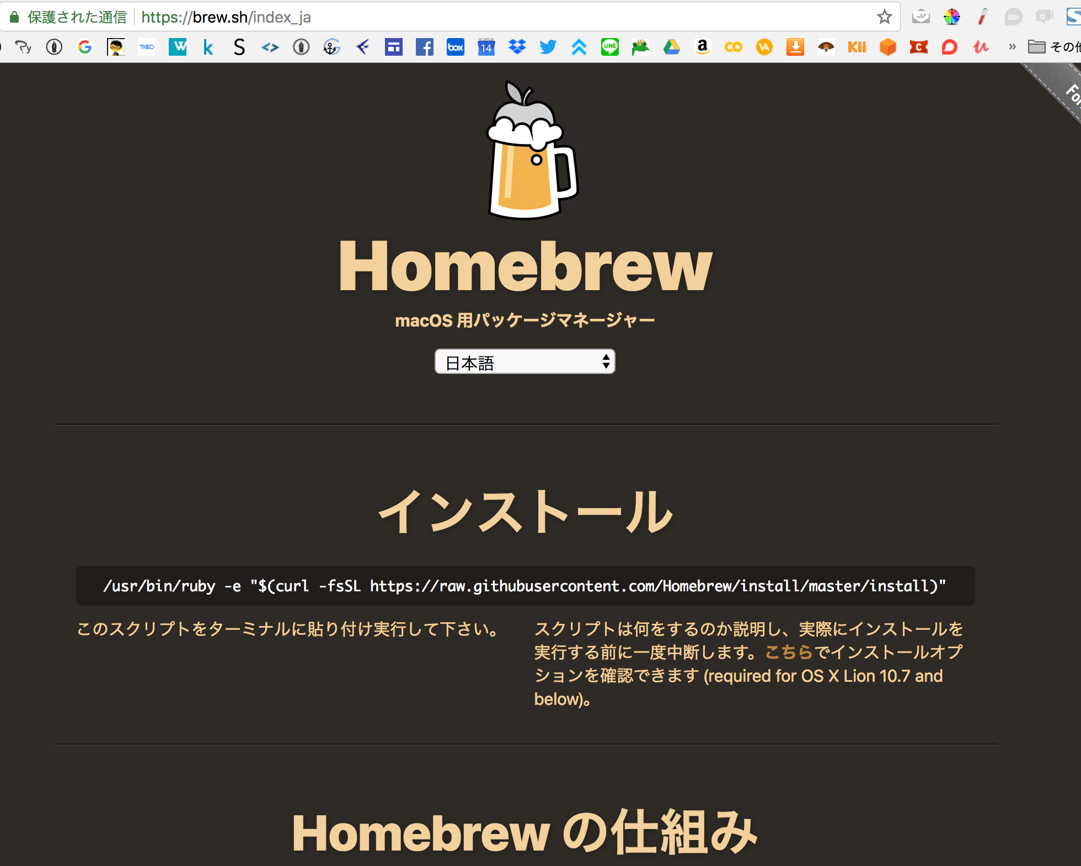Open the Kii bookmark
Screen dimensions: 1081x866
857,47
